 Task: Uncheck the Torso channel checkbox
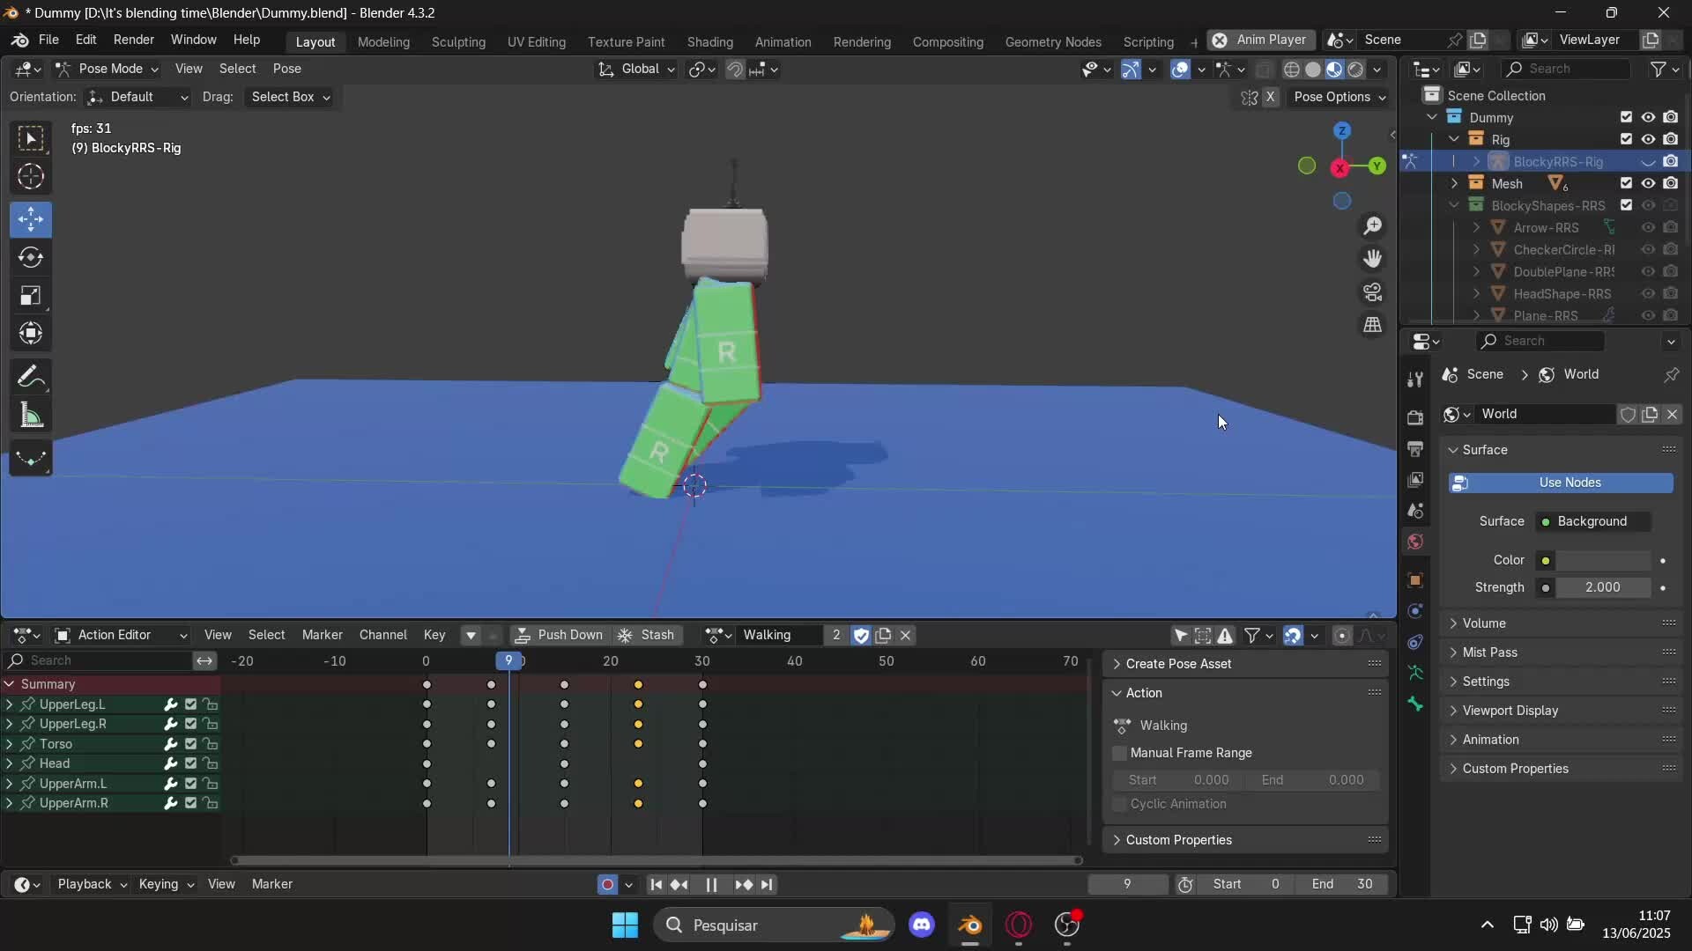click(x=190, y=744)
